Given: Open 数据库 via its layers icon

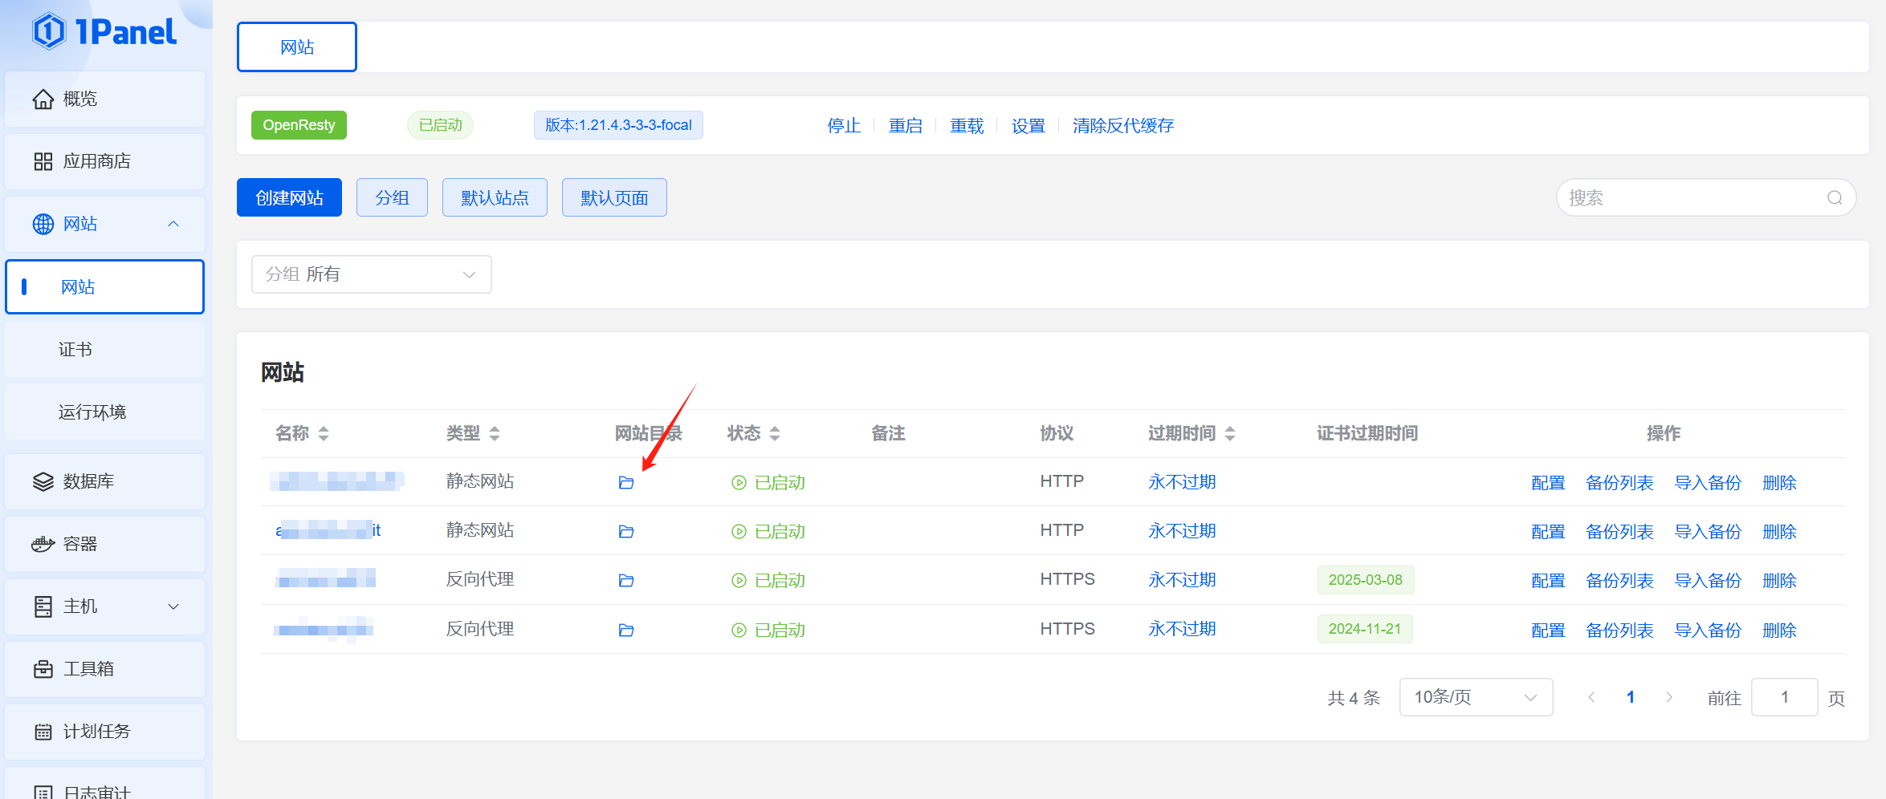Looking at the screenshot, I should click(43, 481).
